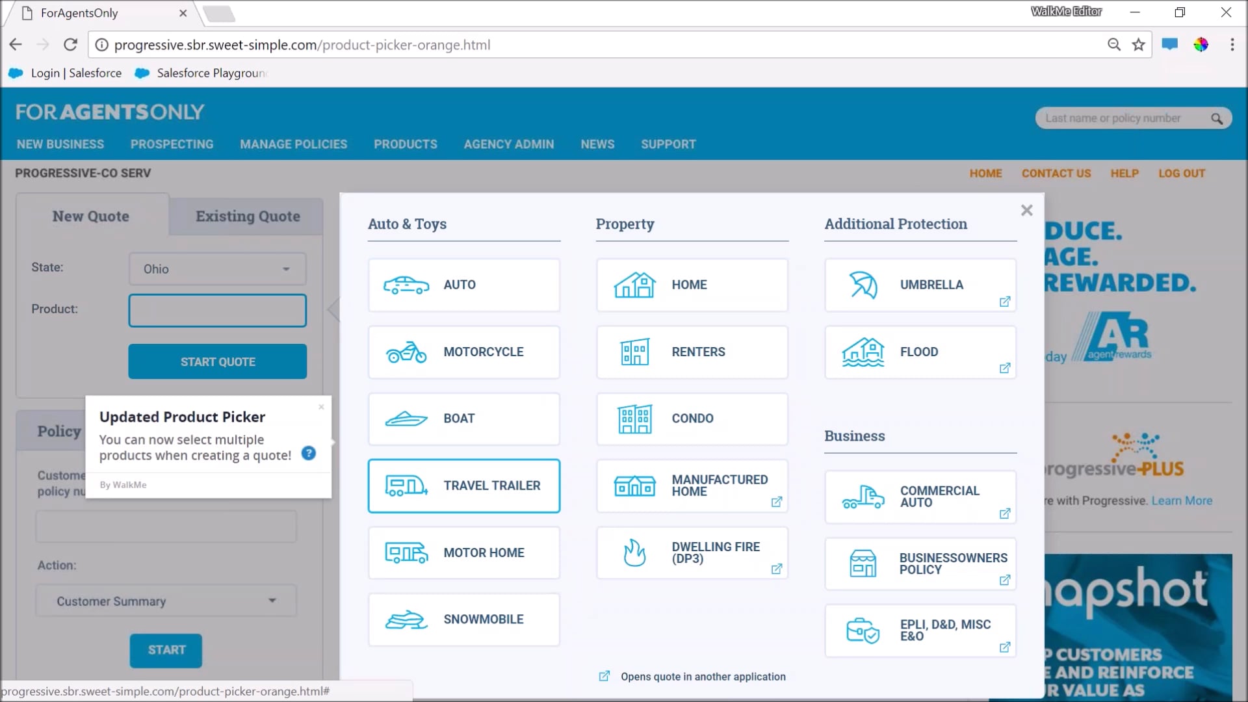Select the Condo product icon

(x=634, y=419)
